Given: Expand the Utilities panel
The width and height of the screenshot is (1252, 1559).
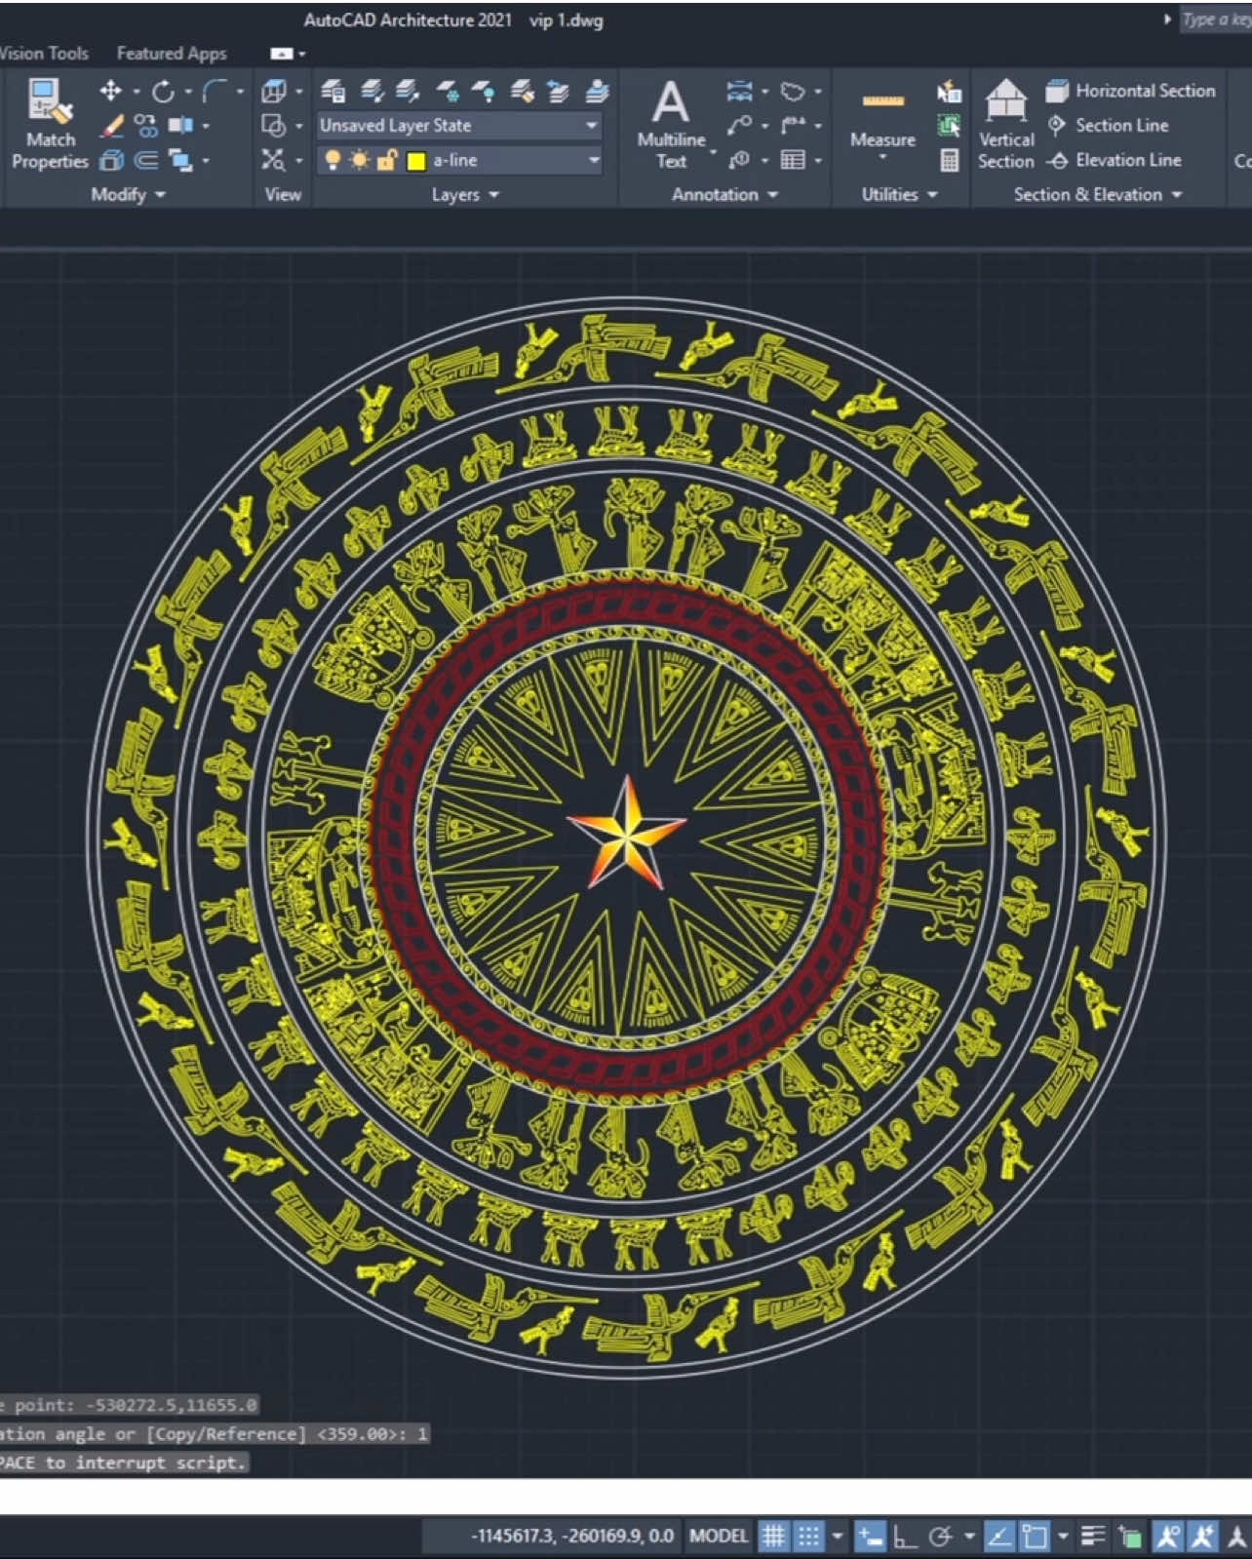Looking at the screenshot, I should point(899,194).
